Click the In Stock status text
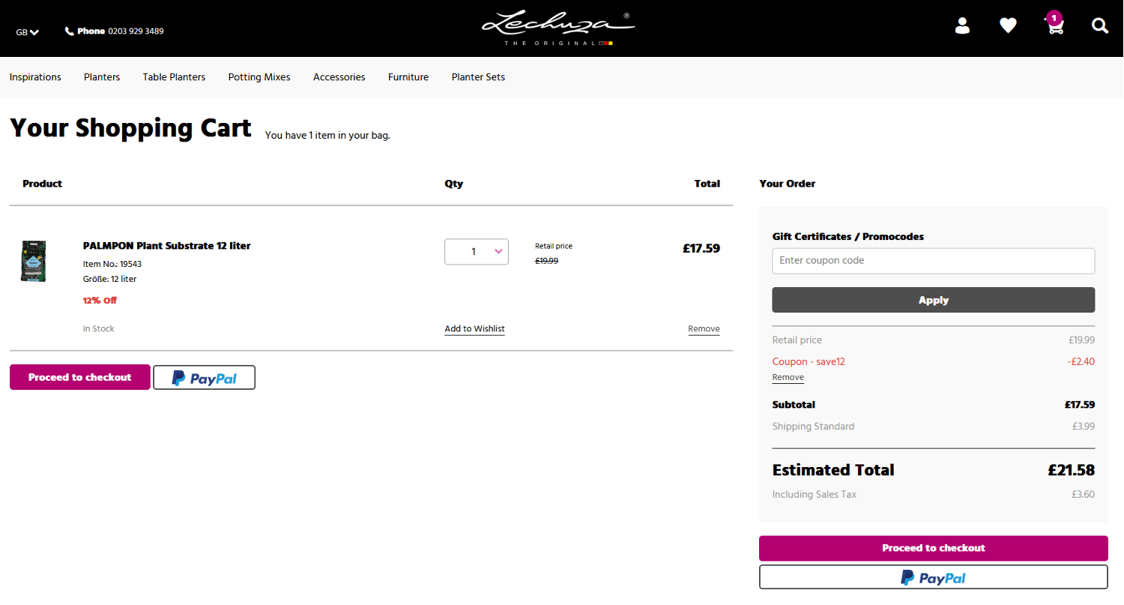The width and height of the screenshot is (1124, 605). click(x=99, y=329)
